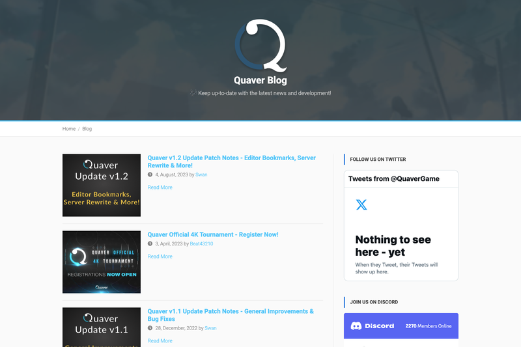
Task: Click the 'Nothing to see here - yet' text
Action: [x=393, y=245]
